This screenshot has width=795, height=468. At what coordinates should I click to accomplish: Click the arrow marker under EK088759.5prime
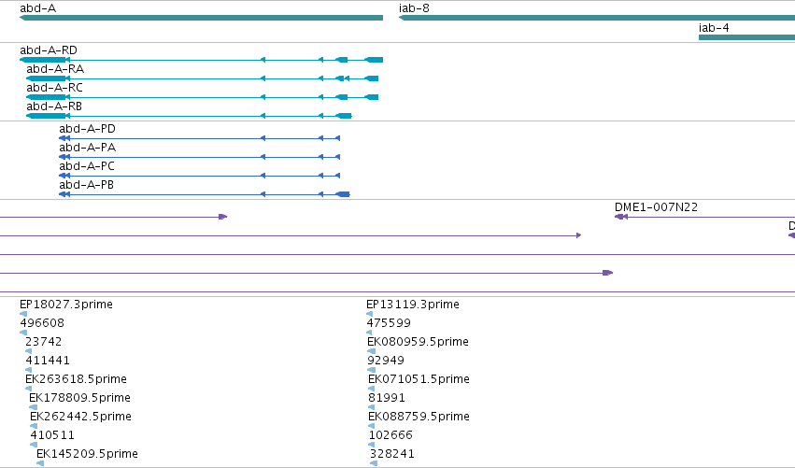pyautogui.click(x=372, y=426)
